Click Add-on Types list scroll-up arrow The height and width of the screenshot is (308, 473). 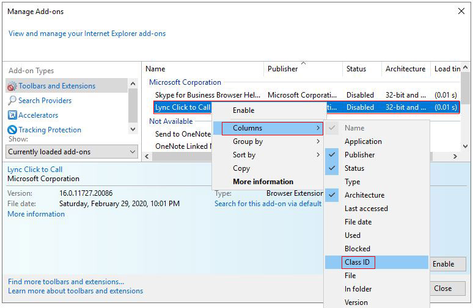pyautogui.click(x=133, y=84)
